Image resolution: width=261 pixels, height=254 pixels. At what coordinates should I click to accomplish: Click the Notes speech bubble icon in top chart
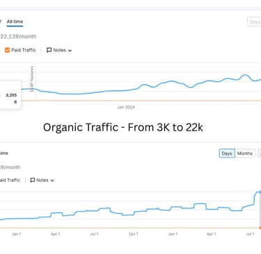(x=49, y=50)
